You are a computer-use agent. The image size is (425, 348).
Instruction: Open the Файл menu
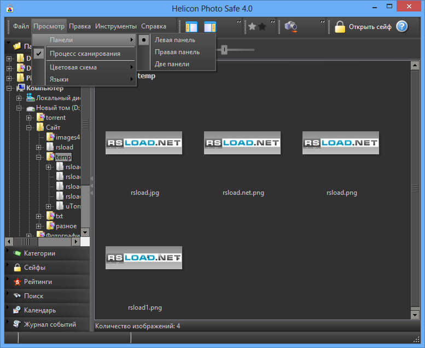click(21, 26)
